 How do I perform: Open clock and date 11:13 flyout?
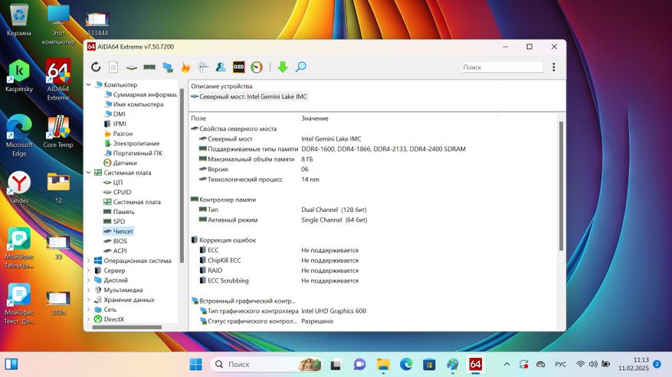634,364
